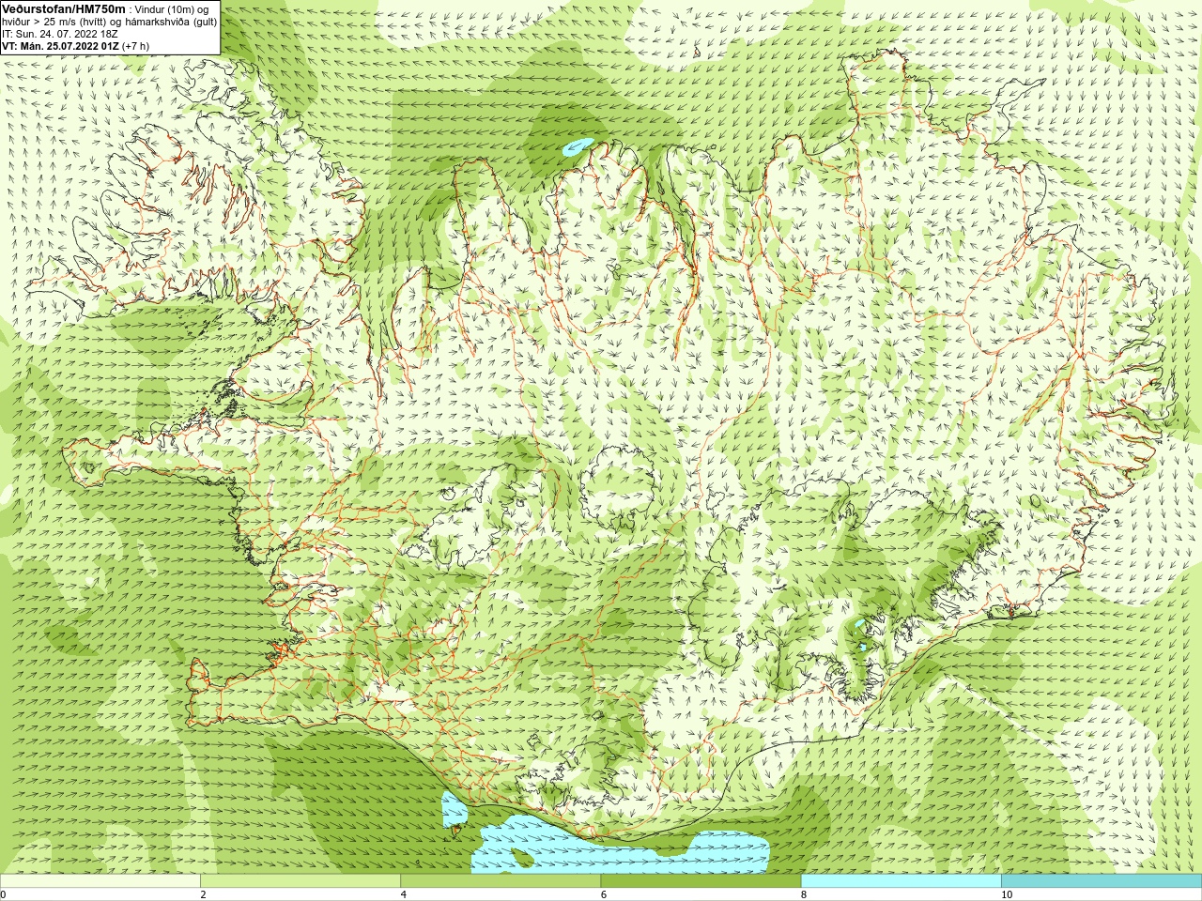Click the 8–10 light cyan legend swatch
Viewport: 1202px width, 901px height.
(901, 881)
